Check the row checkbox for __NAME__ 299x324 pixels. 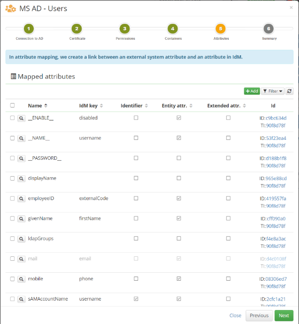(12, 138)
